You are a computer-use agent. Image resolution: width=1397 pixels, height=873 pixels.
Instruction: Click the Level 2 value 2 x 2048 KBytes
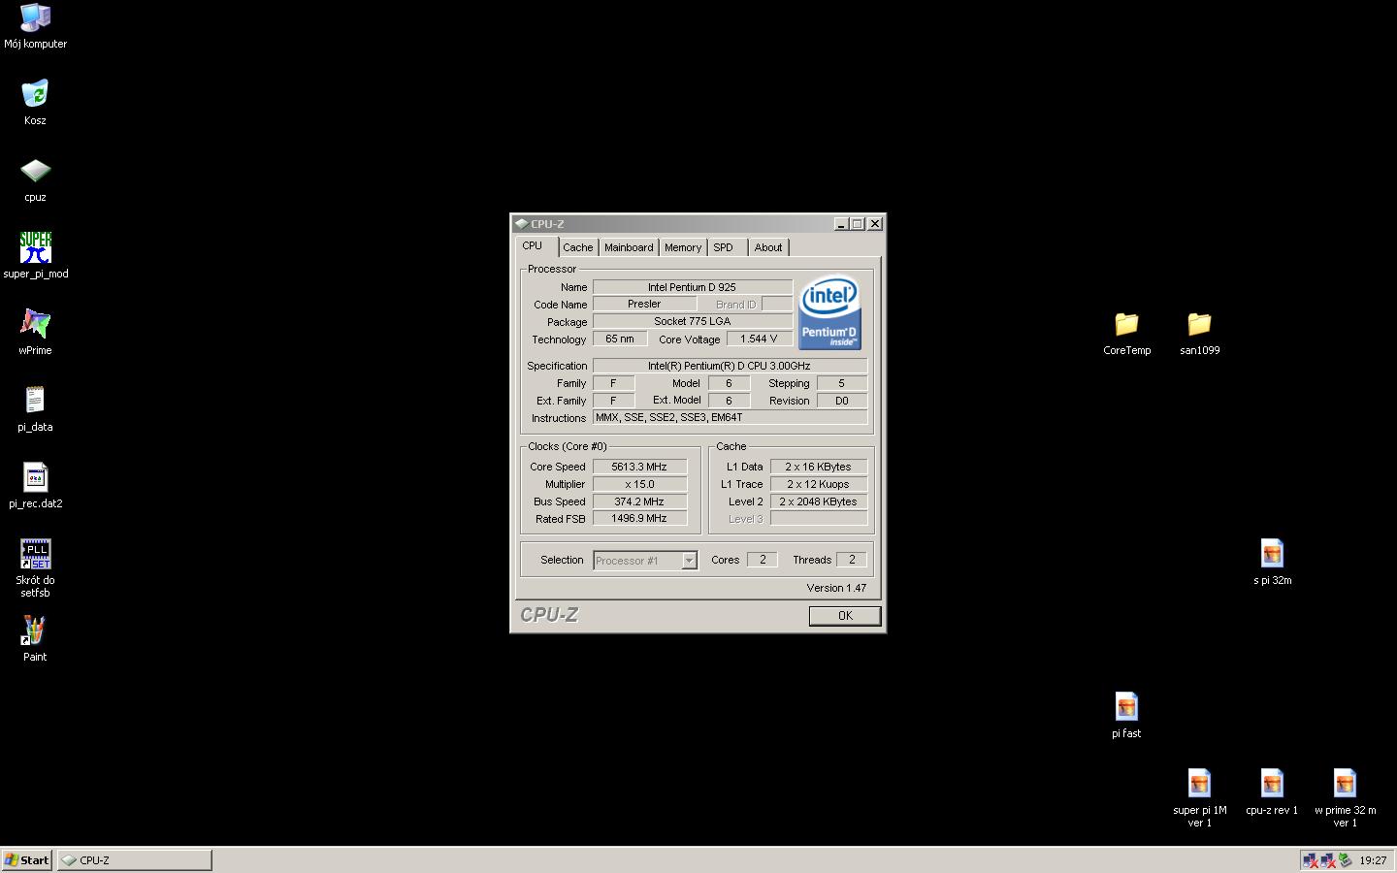point(818,501)
